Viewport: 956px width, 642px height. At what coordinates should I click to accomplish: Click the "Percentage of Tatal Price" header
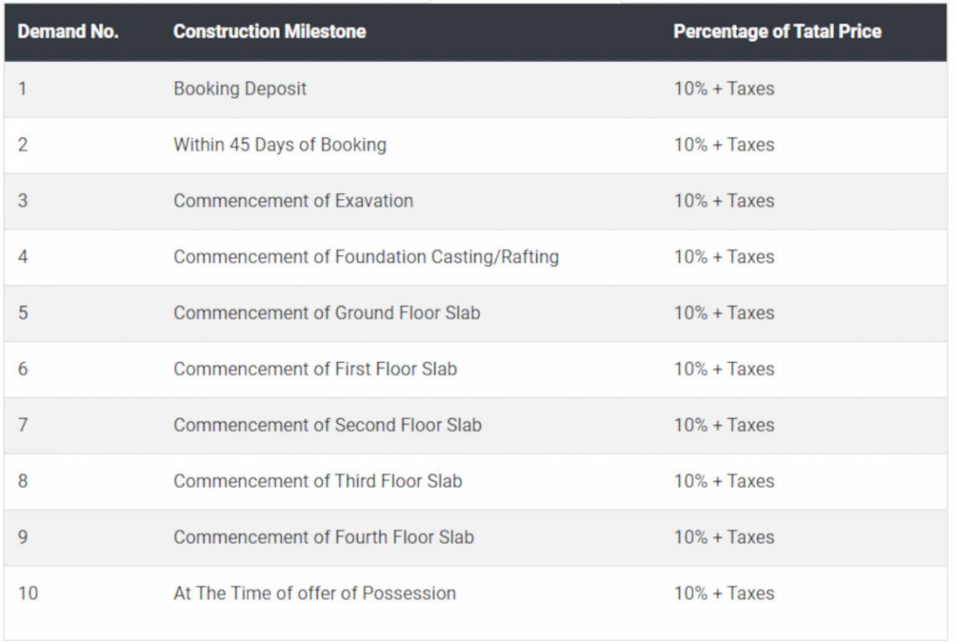777,32
